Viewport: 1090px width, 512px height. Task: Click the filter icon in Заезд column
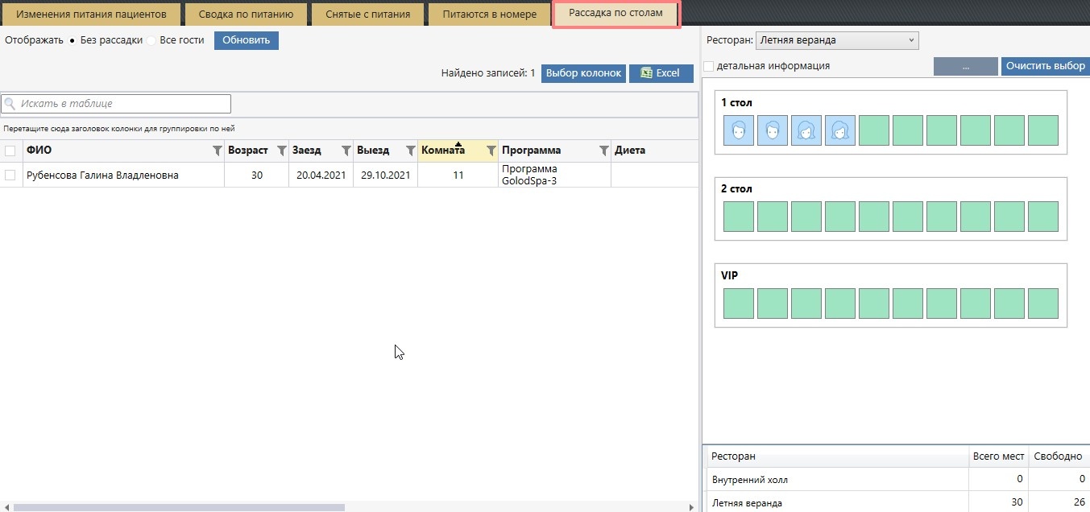coord(346,151)
